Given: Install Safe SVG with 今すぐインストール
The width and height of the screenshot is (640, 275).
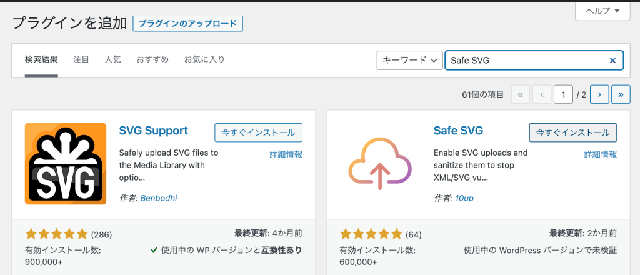Looking at the screenshot, I should [x=573, y=132].
